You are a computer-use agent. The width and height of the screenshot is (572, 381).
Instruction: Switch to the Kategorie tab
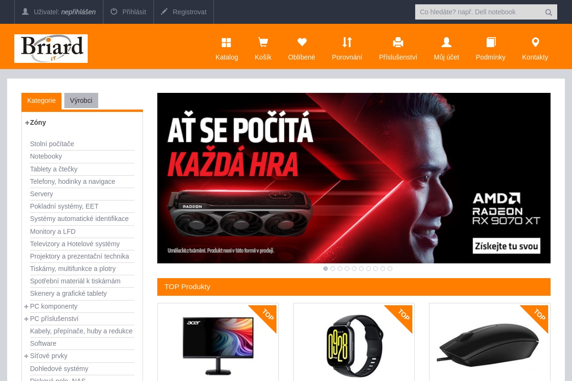(x=41, y=100)
